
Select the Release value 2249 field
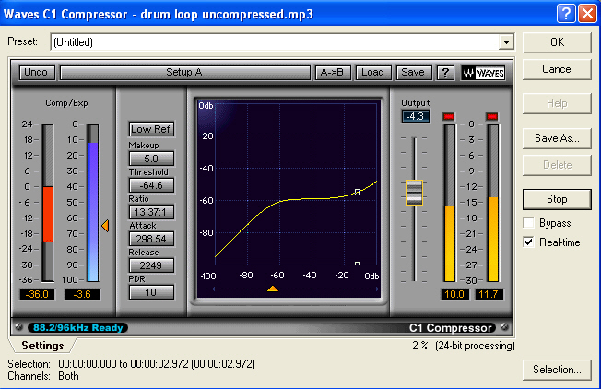[x=151, y=265]
